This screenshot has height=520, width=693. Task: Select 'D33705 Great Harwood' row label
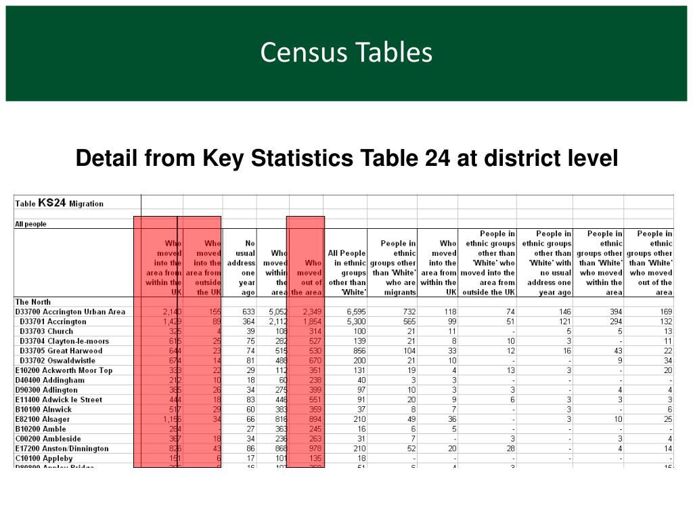[x=61, y=351]
